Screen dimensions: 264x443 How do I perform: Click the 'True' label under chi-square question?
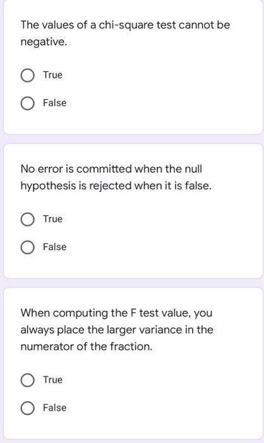tap(53, 75)
